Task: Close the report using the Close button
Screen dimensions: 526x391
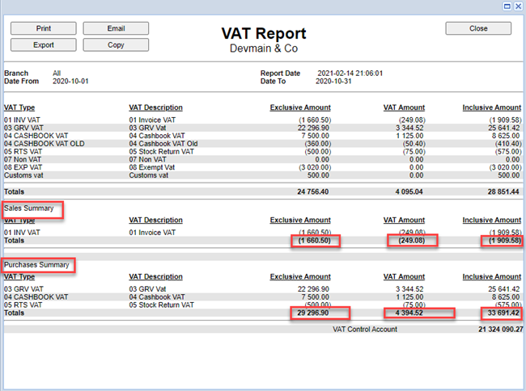Action: tap(478, 28)
